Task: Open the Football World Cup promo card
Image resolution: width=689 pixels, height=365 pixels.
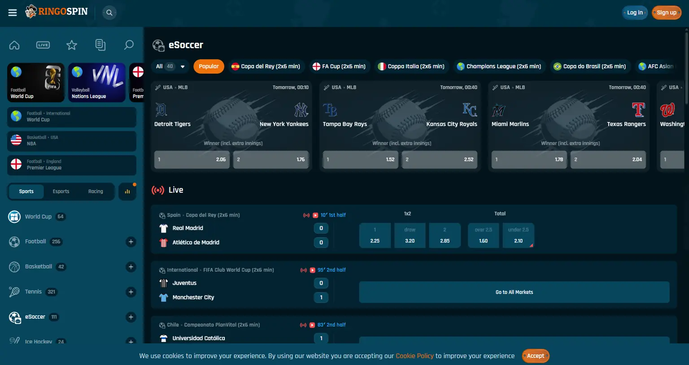Action: click(36, 83)
